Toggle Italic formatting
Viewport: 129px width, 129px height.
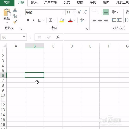pyautogui.click(x=34, y=20)
